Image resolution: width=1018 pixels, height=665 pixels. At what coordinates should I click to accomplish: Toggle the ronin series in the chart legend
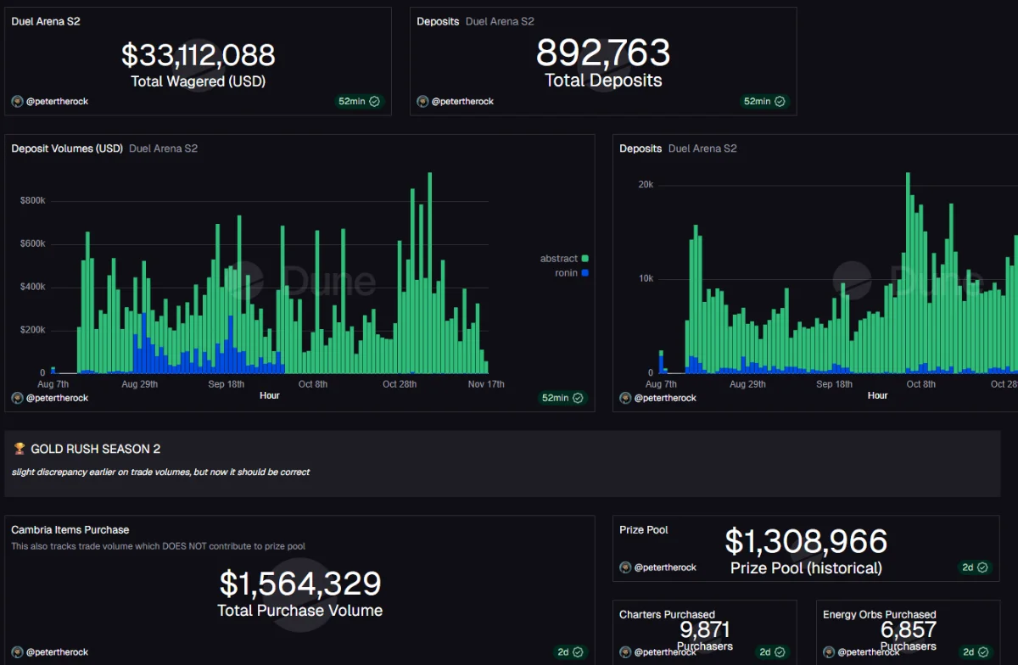(x=566, y=273)
